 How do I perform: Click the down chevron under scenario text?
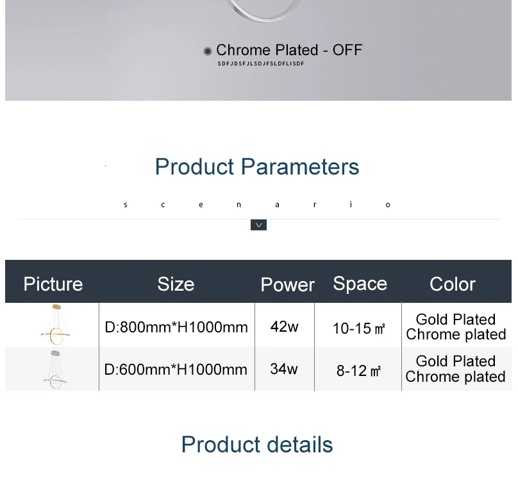point(258,225)
